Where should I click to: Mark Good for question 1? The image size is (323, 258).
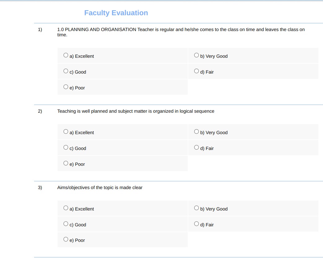pos(66,71)
